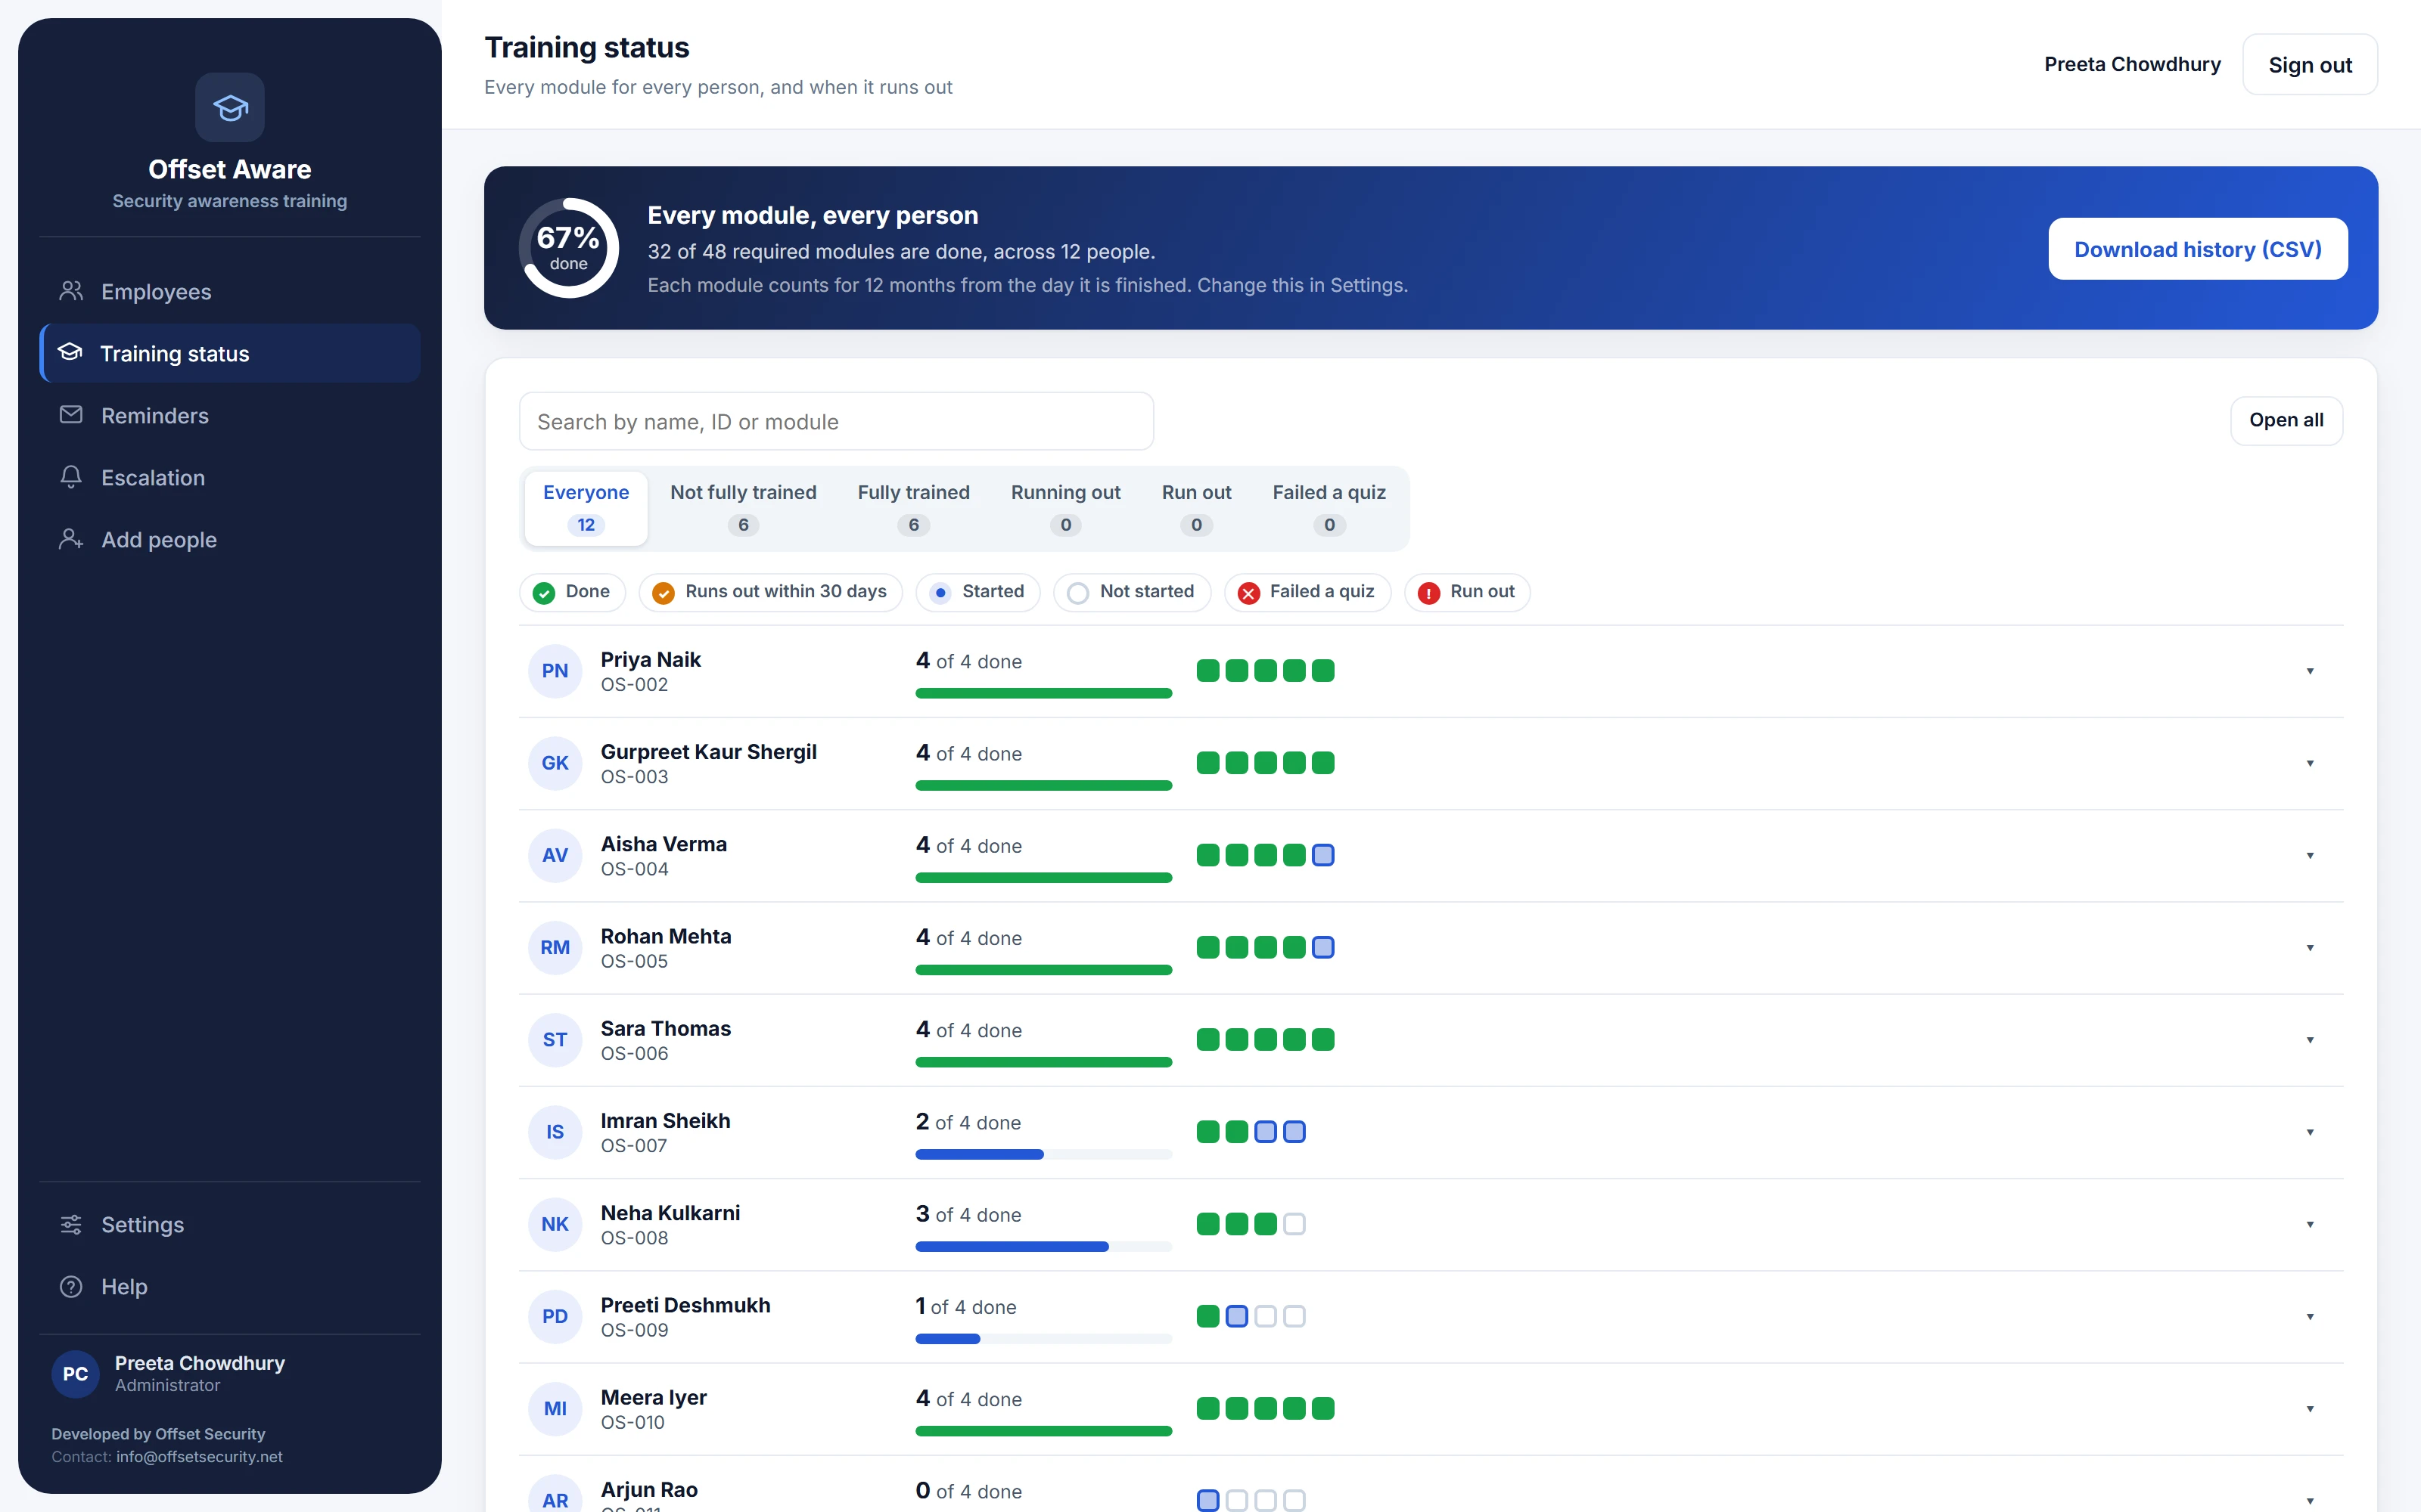Image resolution: width=2421 pixels, height=1512 pixels.
Task: Click the Arjun Rao name
Action: pyautogui.click(x=648, y=1489)
